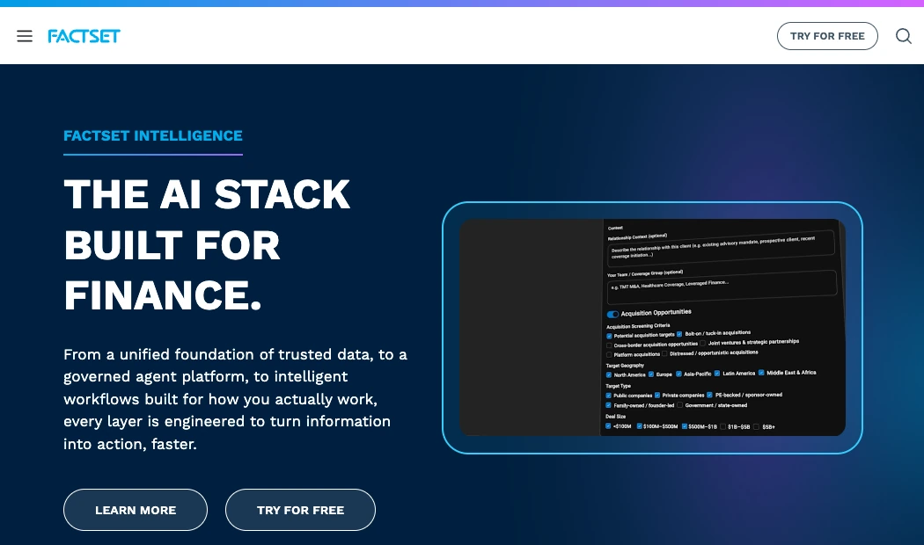Click the 'Target Type' section label
The height and width of the screenshot is (545, 924).
click(618, 386)
